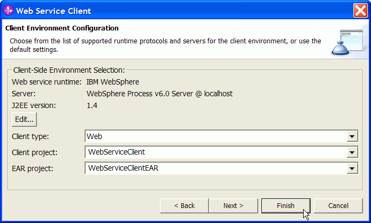Focus the WebServiceClient project text field
This screenshot has height=223, width=371.
(216, 152)
